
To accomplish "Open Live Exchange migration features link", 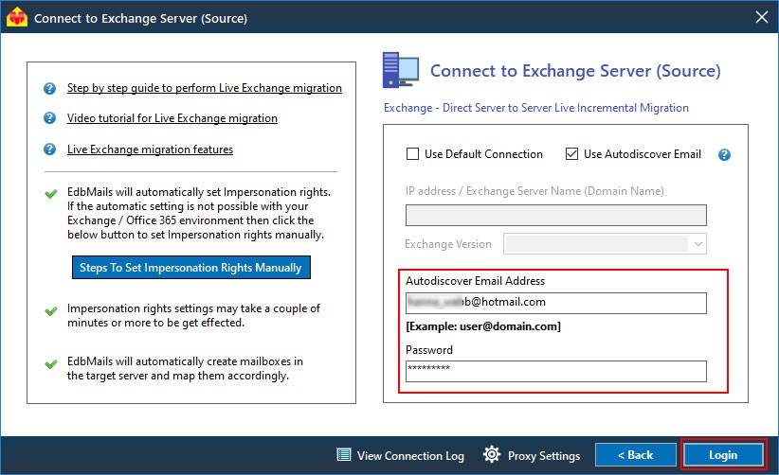I will coord(150,150).
